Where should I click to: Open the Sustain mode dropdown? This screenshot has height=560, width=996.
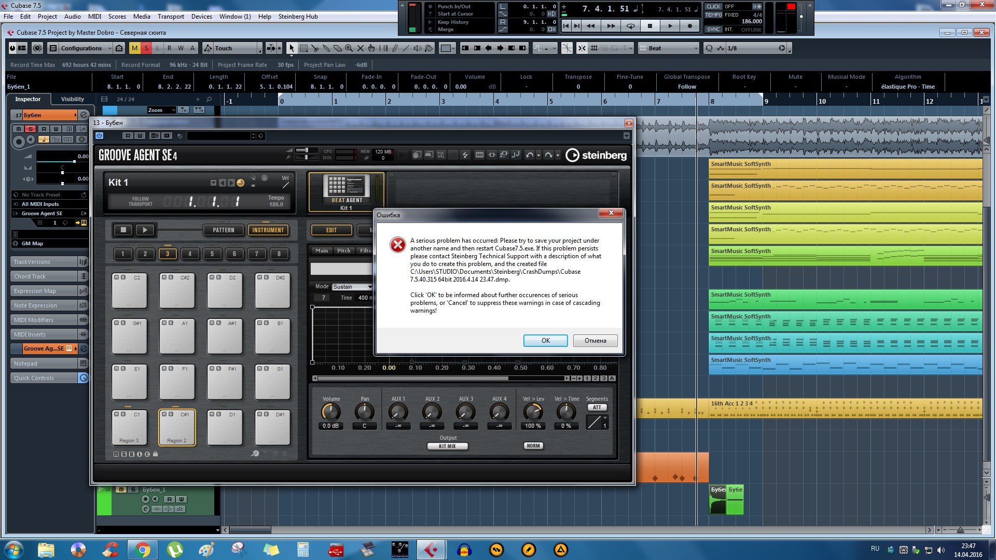352,287
